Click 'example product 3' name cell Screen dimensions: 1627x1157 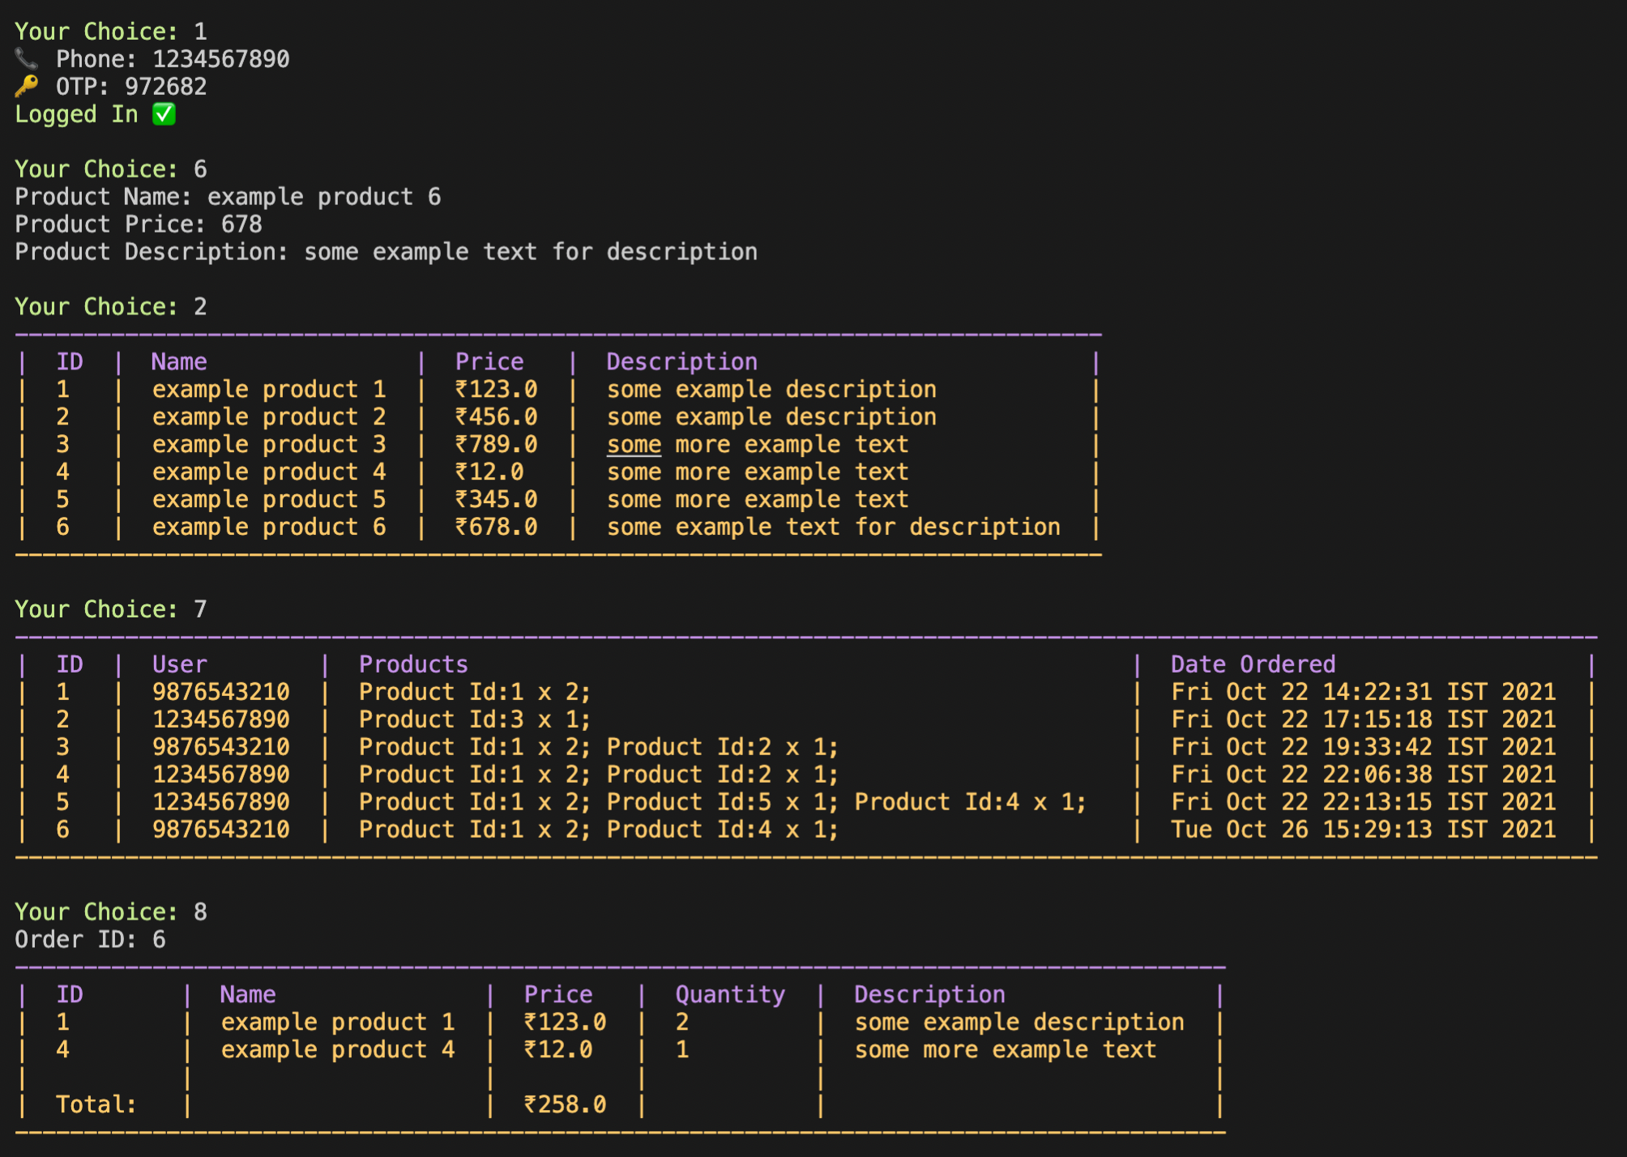(x=268, y=445)
